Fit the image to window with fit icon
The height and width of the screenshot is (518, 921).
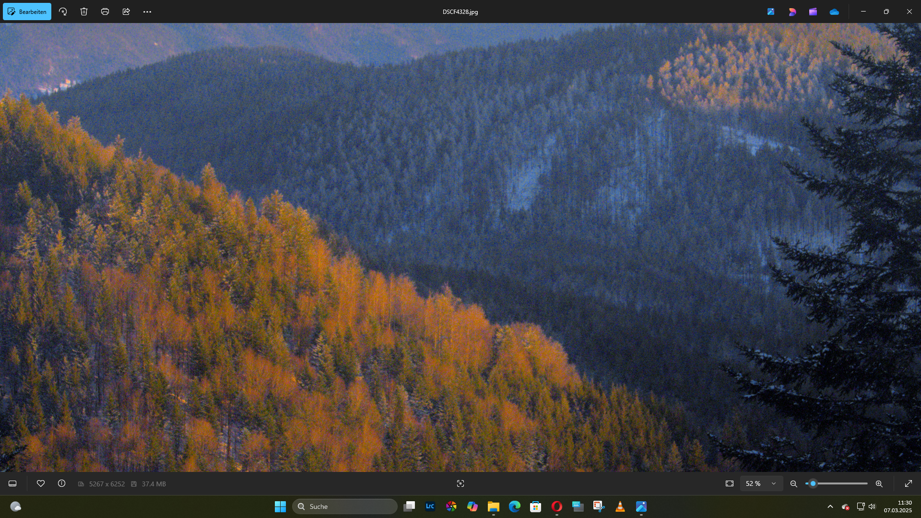click(730, 483)
